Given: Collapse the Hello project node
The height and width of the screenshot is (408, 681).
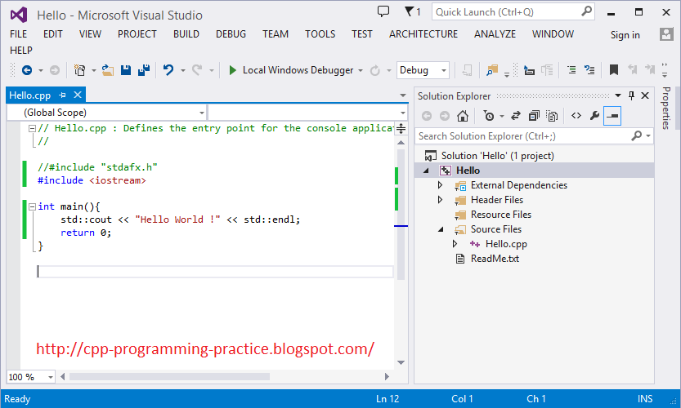Looking at the screenshot, I should (426, 171).
